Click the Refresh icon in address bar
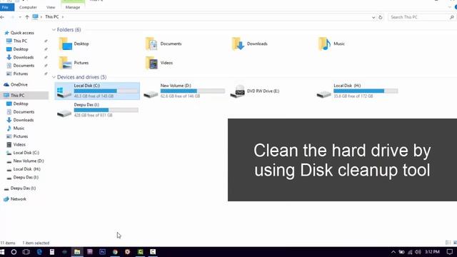This screenshot has height=257, width=457. [381, 17]
